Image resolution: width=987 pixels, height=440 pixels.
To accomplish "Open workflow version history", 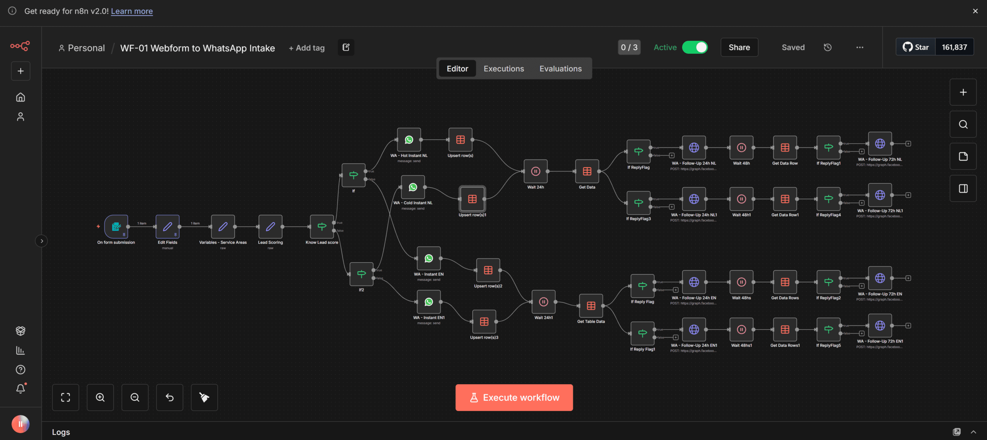I will (827, 47).
